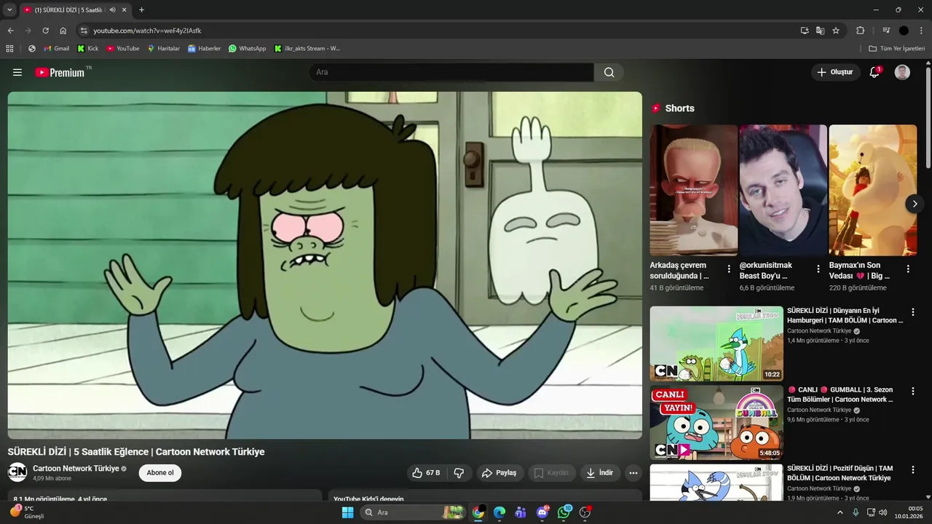Open the Haberler bookmark
Screen dimensions: 932x524
click(x=204, y=49)
